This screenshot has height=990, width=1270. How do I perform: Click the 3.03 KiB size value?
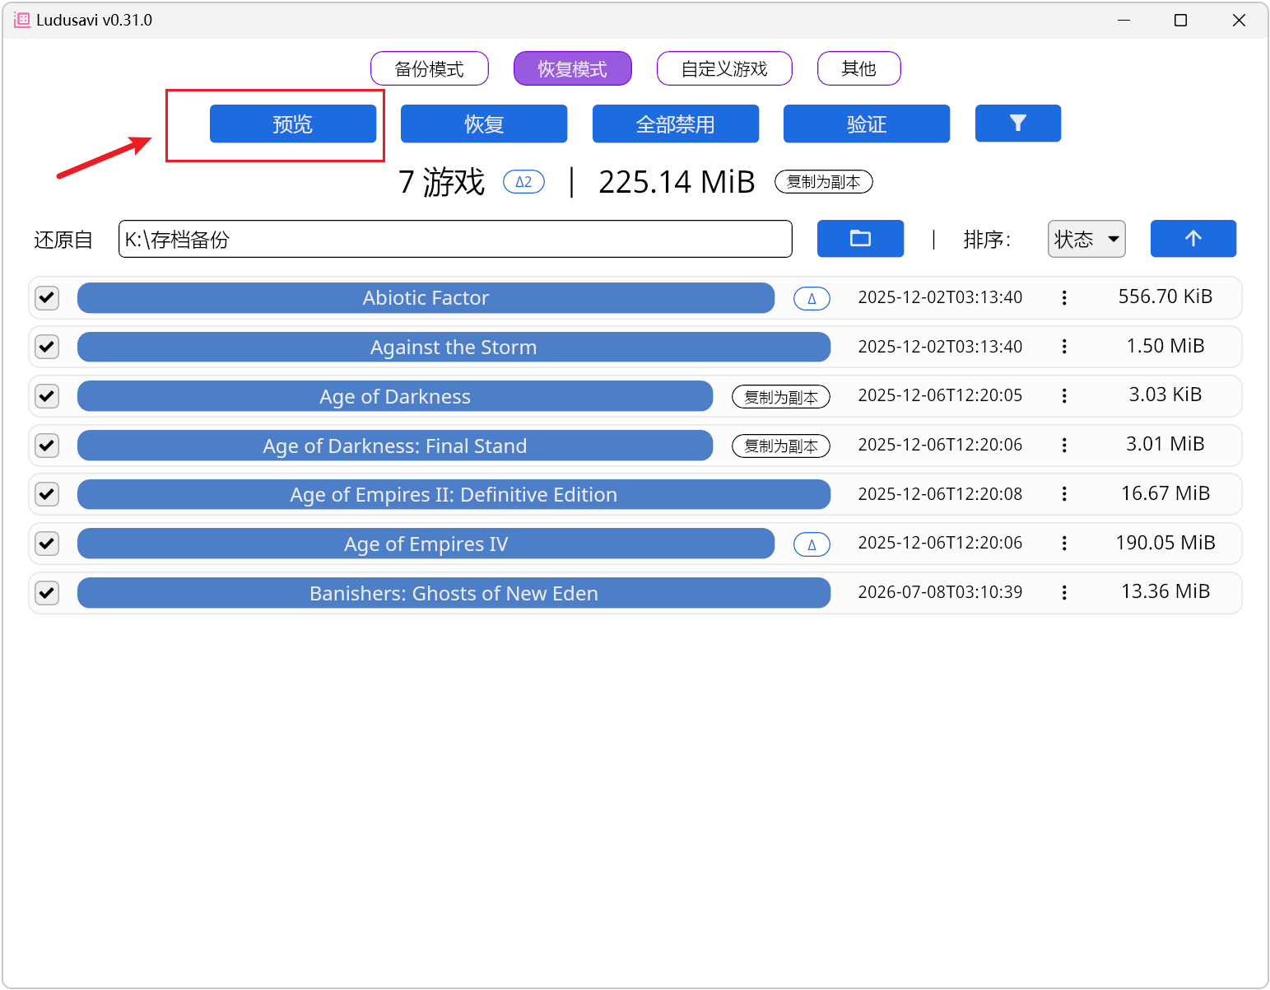coord(1165,395)
